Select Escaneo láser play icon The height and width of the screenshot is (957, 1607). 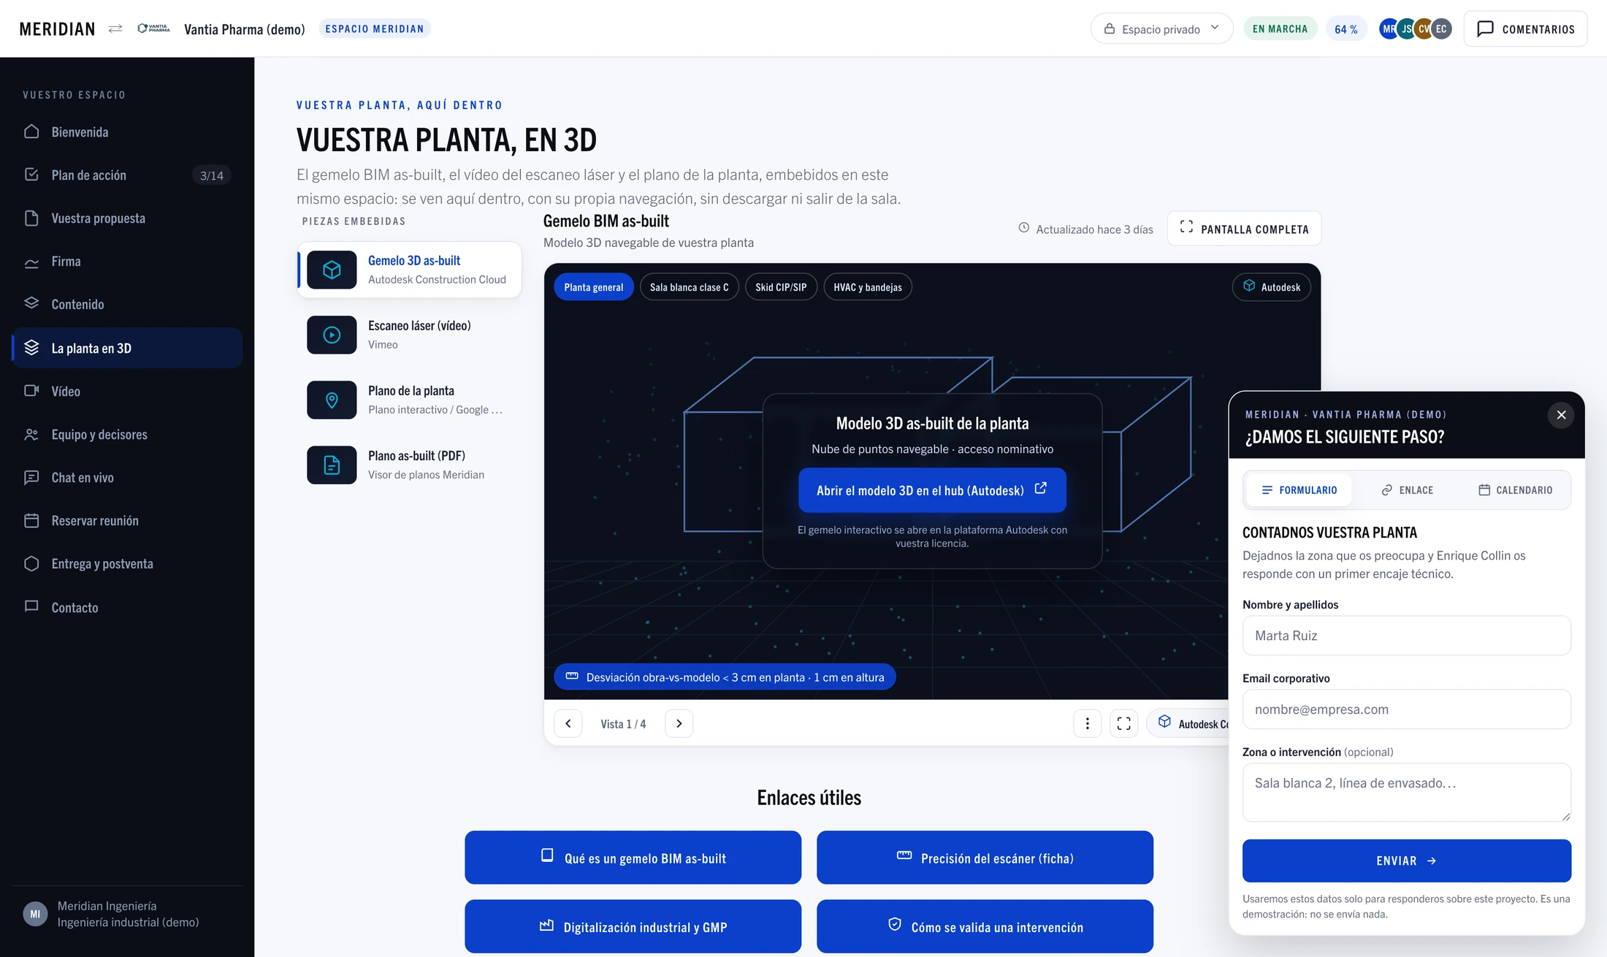coord(332,335)
